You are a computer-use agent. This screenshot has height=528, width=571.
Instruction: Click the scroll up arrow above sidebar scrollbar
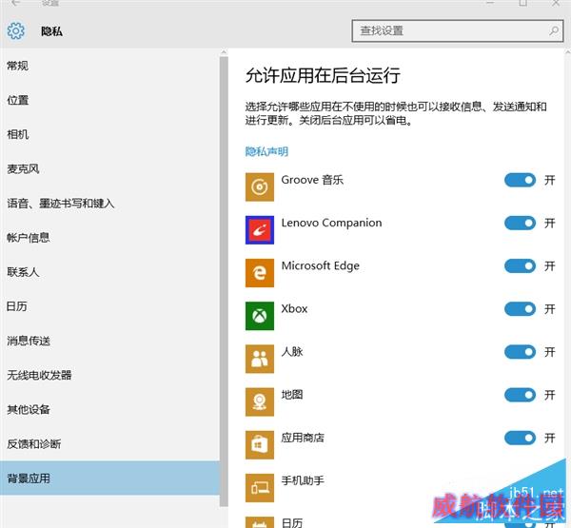224,52
